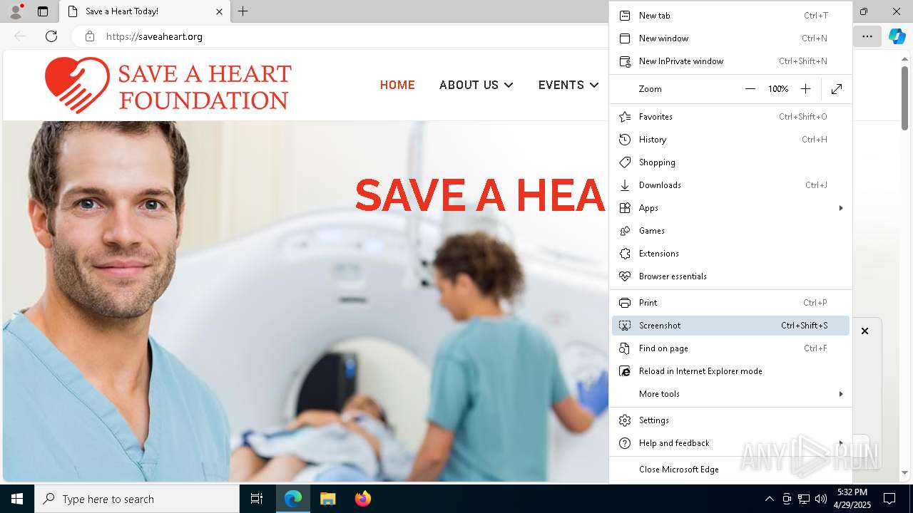Screen dimensions: 913x513
Task: Click the New tab page icon
Action: tap(625, 16)
